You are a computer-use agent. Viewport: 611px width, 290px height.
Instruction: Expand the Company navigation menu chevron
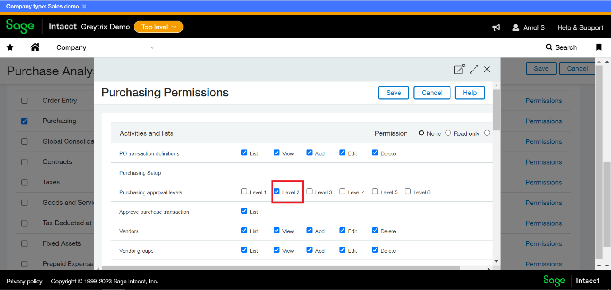152,47
